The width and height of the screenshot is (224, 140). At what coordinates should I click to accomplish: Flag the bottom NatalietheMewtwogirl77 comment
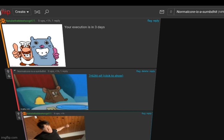coord(143,113)
